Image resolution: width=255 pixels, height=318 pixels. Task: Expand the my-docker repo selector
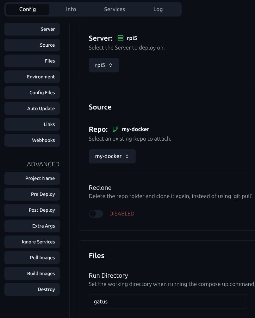(112, 156)
